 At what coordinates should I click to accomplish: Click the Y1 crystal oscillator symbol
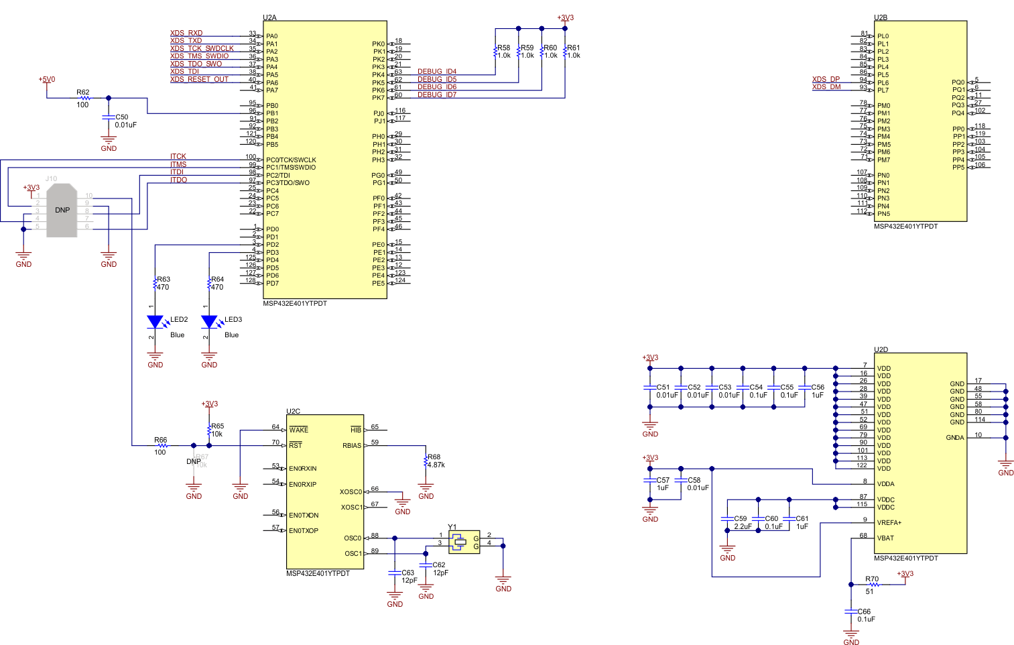(464, 542)
